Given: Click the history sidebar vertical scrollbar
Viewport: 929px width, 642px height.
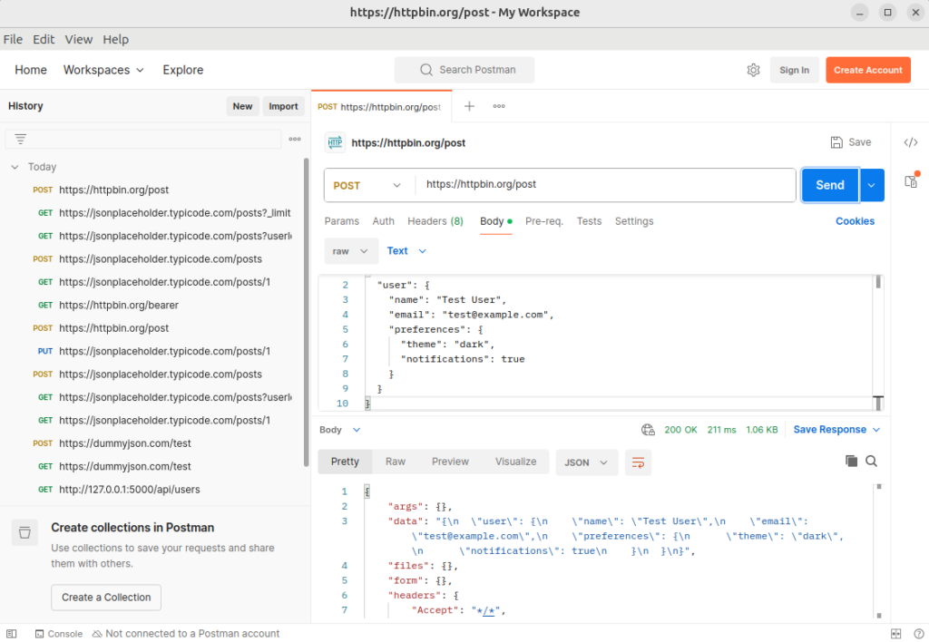Looking at the screenshot, I should [307, 312].
